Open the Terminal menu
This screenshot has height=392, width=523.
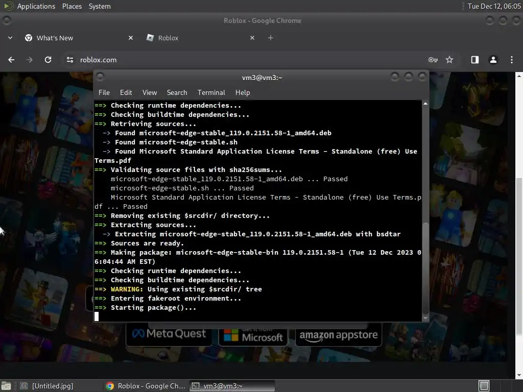pos(211,93)
